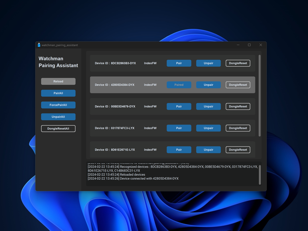Click the device list vertical scrollbar

coord(260,95)
